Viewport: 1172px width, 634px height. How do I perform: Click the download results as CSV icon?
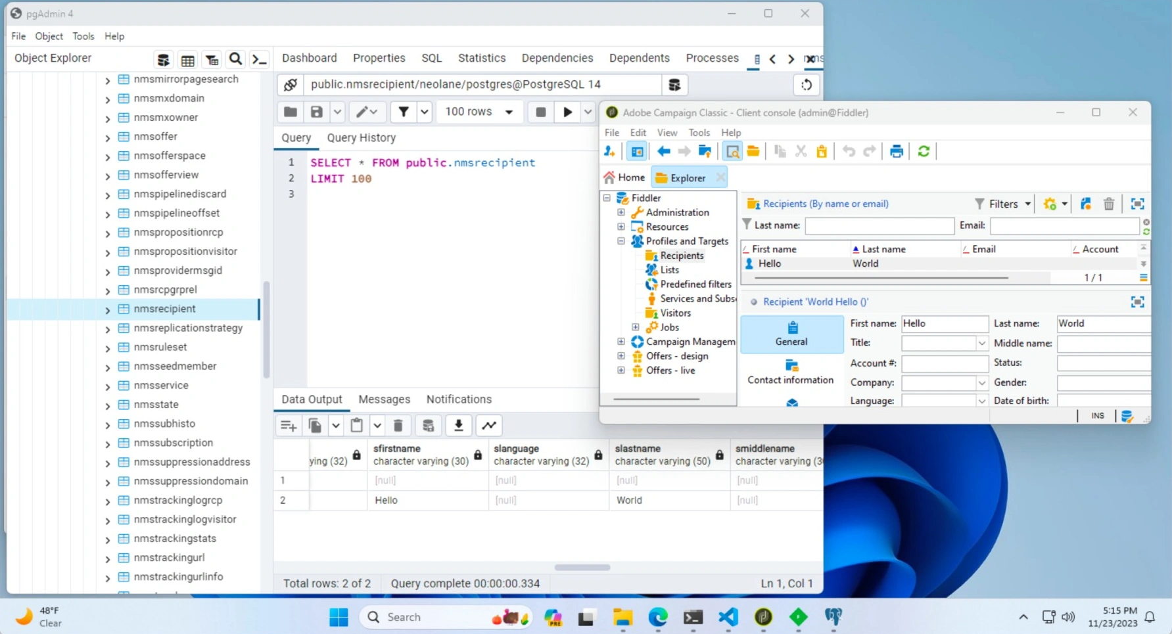[x=459, y=426]
